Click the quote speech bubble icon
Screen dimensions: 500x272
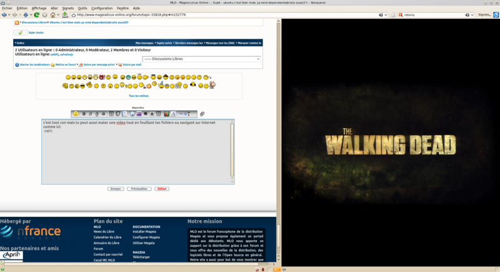[x=146, y=114]
